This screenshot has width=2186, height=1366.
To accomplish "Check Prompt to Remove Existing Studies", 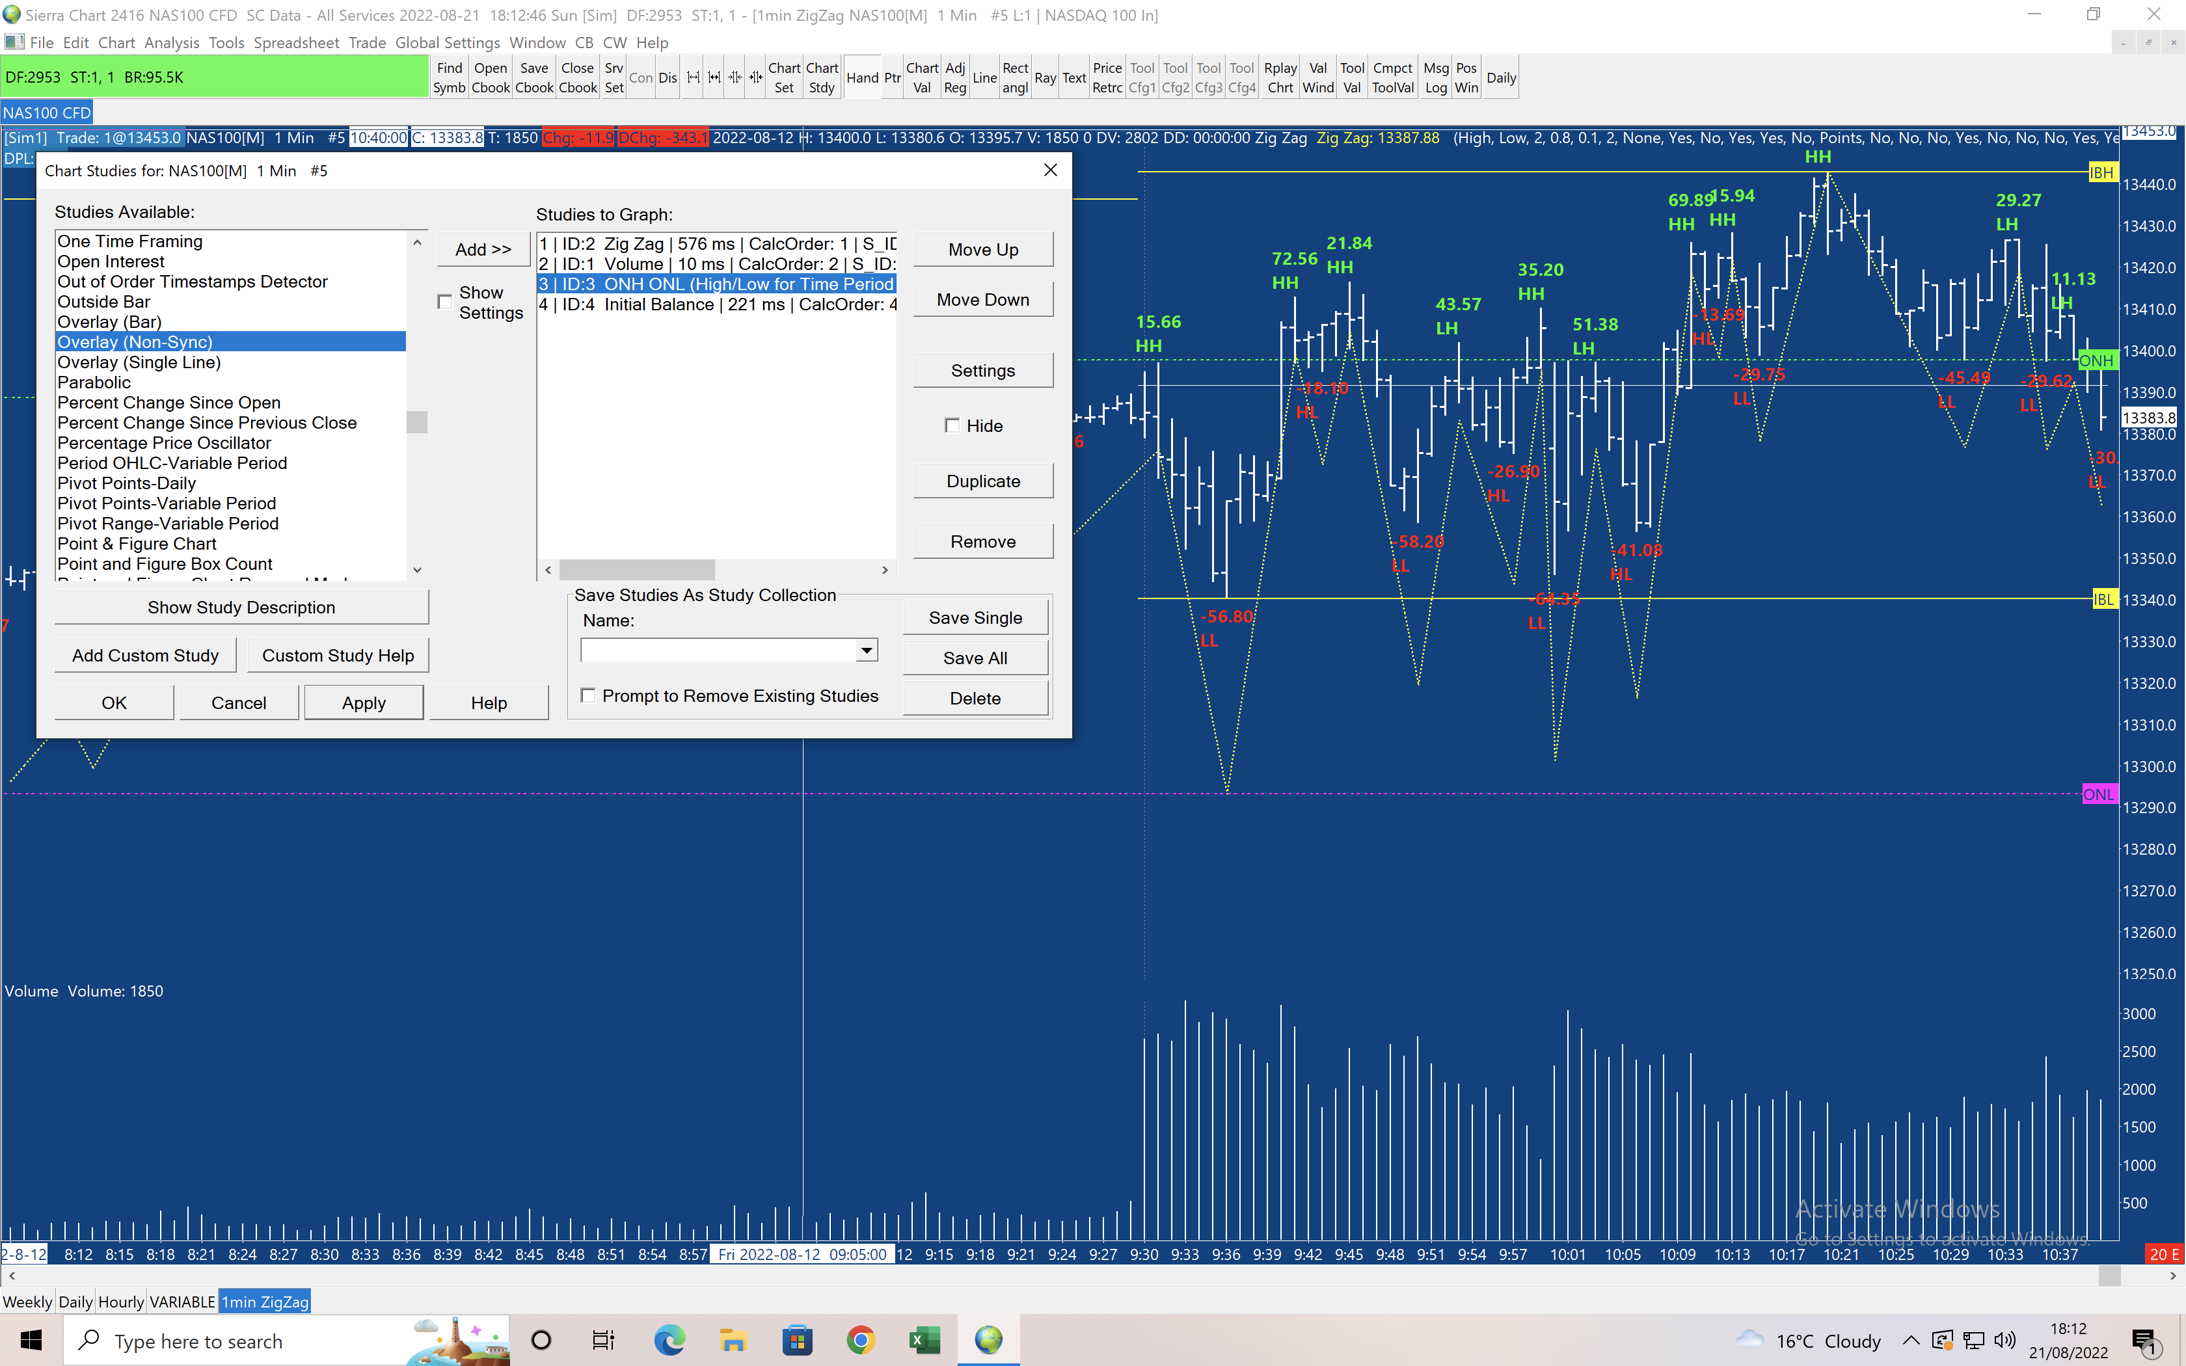I will 588,695.
